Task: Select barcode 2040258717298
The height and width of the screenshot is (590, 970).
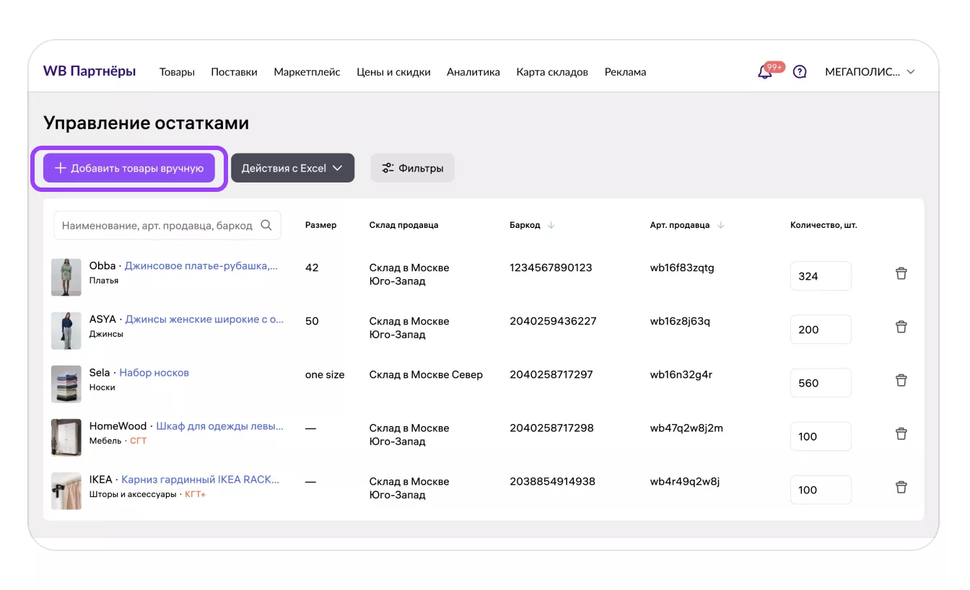Action: [551, 428]
